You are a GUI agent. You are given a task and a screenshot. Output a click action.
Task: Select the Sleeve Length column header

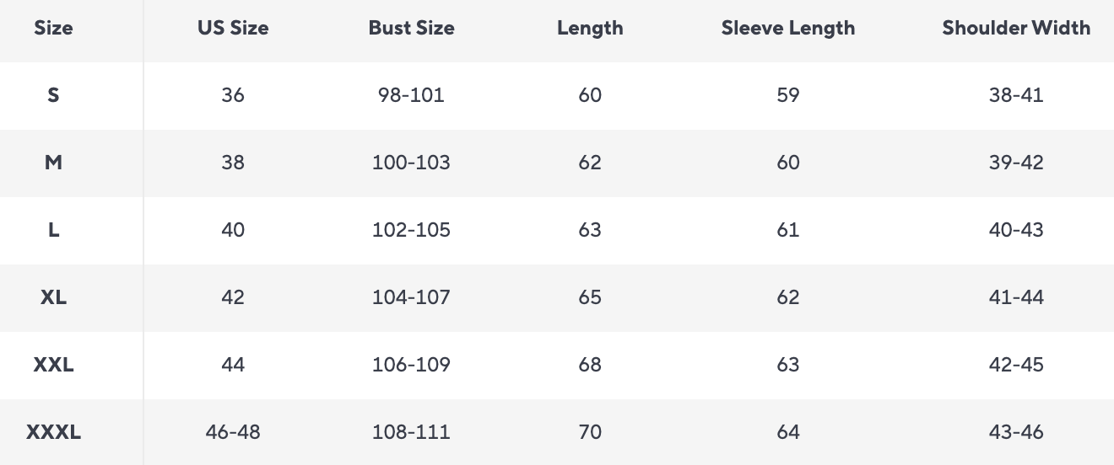click(788, 28)
